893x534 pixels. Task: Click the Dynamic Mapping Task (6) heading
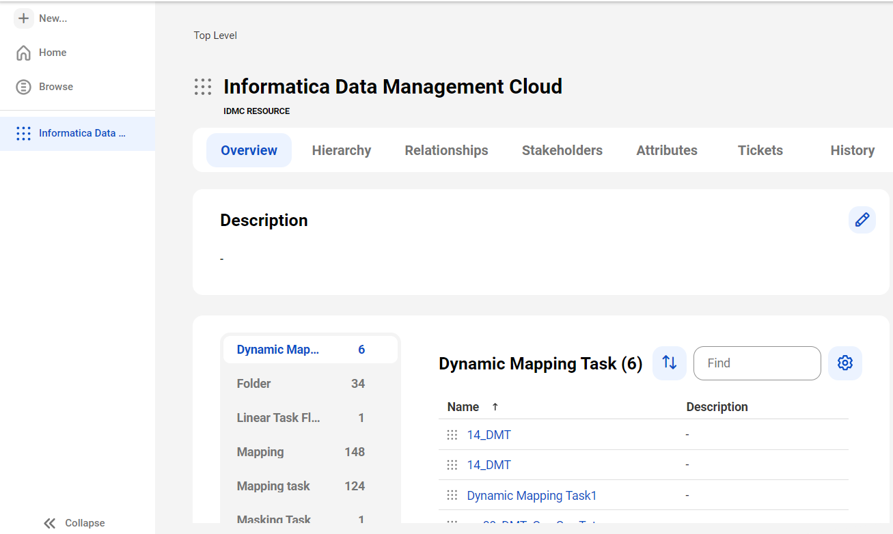540,364
